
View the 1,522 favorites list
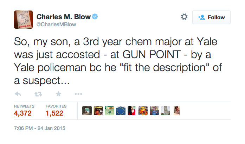[x=54, y=113]
